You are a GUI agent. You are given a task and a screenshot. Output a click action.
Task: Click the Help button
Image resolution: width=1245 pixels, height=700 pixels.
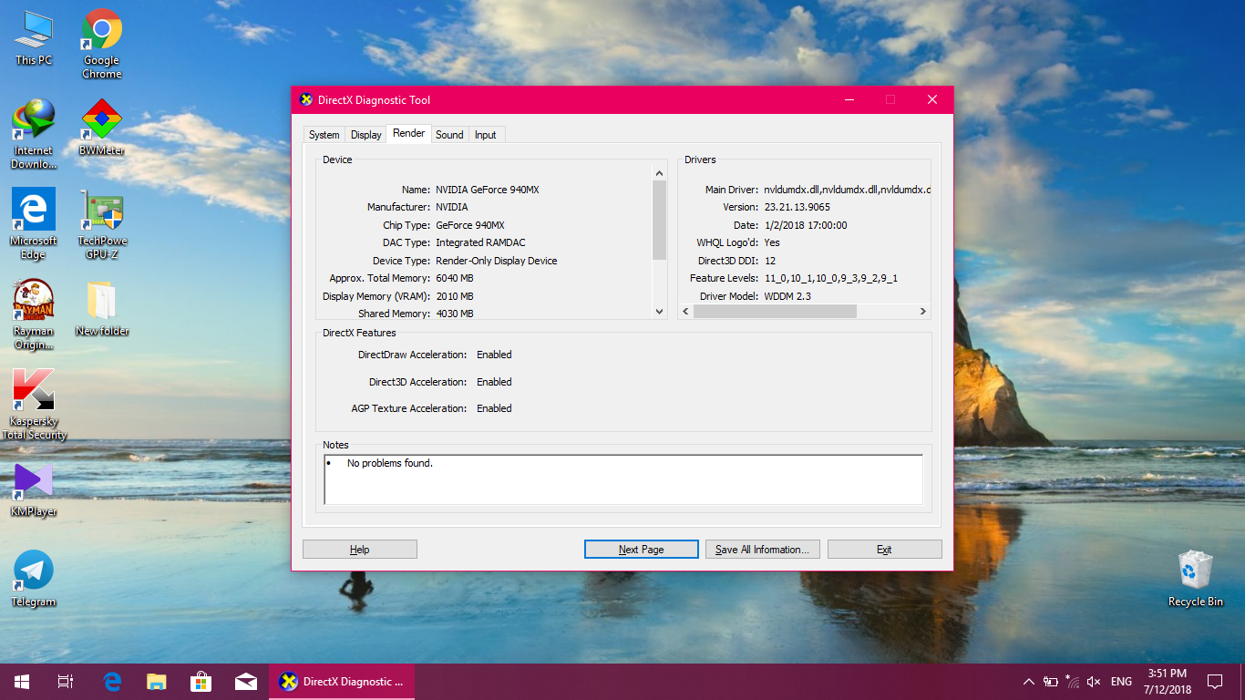coord(360,550)
